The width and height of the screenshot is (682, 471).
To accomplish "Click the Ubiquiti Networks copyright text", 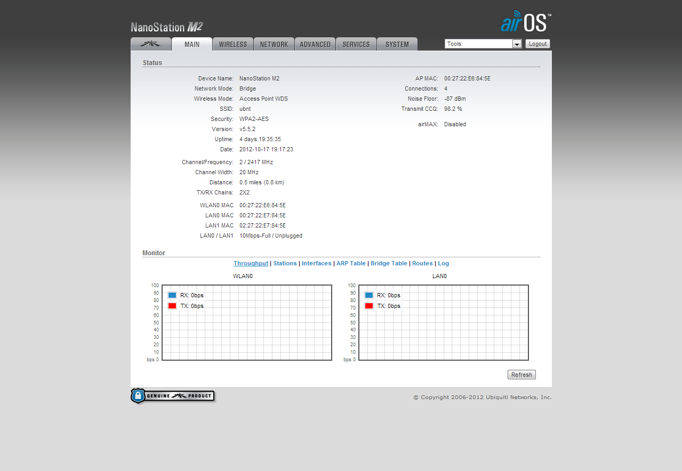I will pos(483,397).
